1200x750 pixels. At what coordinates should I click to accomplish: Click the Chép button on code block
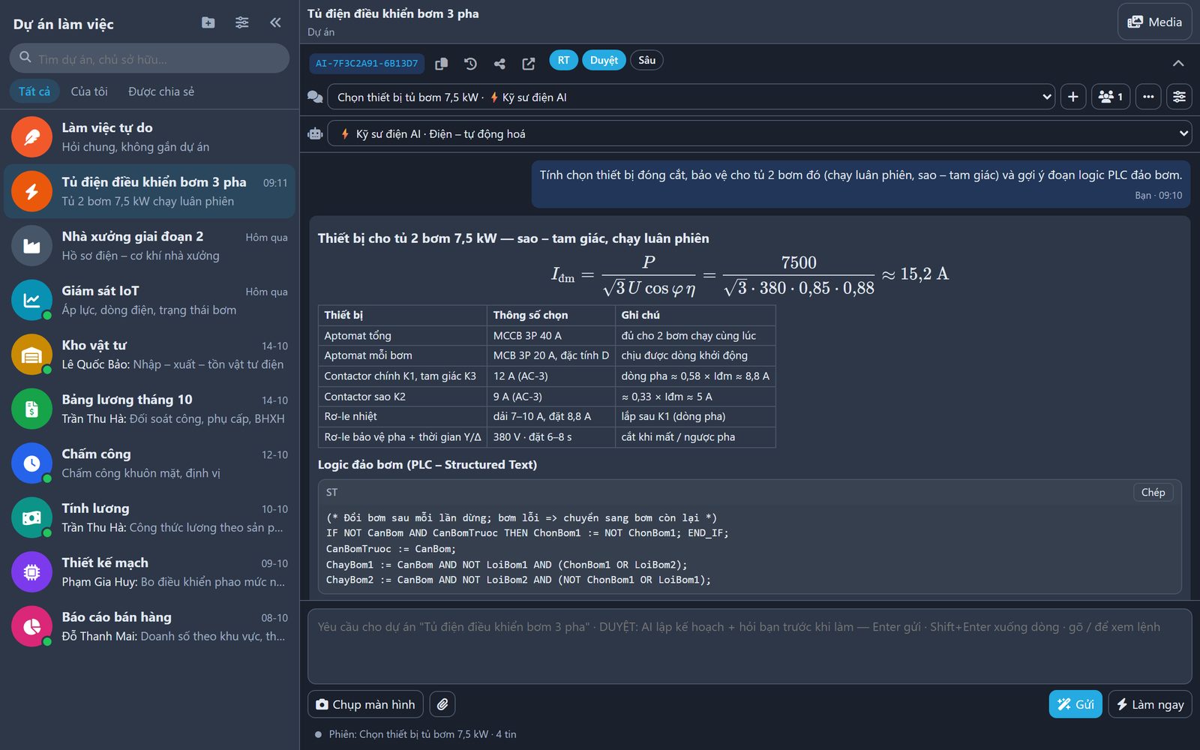(1153, 493)
